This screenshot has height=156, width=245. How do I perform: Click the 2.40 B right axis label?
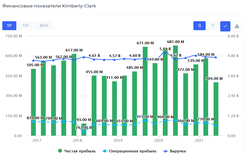(233, 96)
